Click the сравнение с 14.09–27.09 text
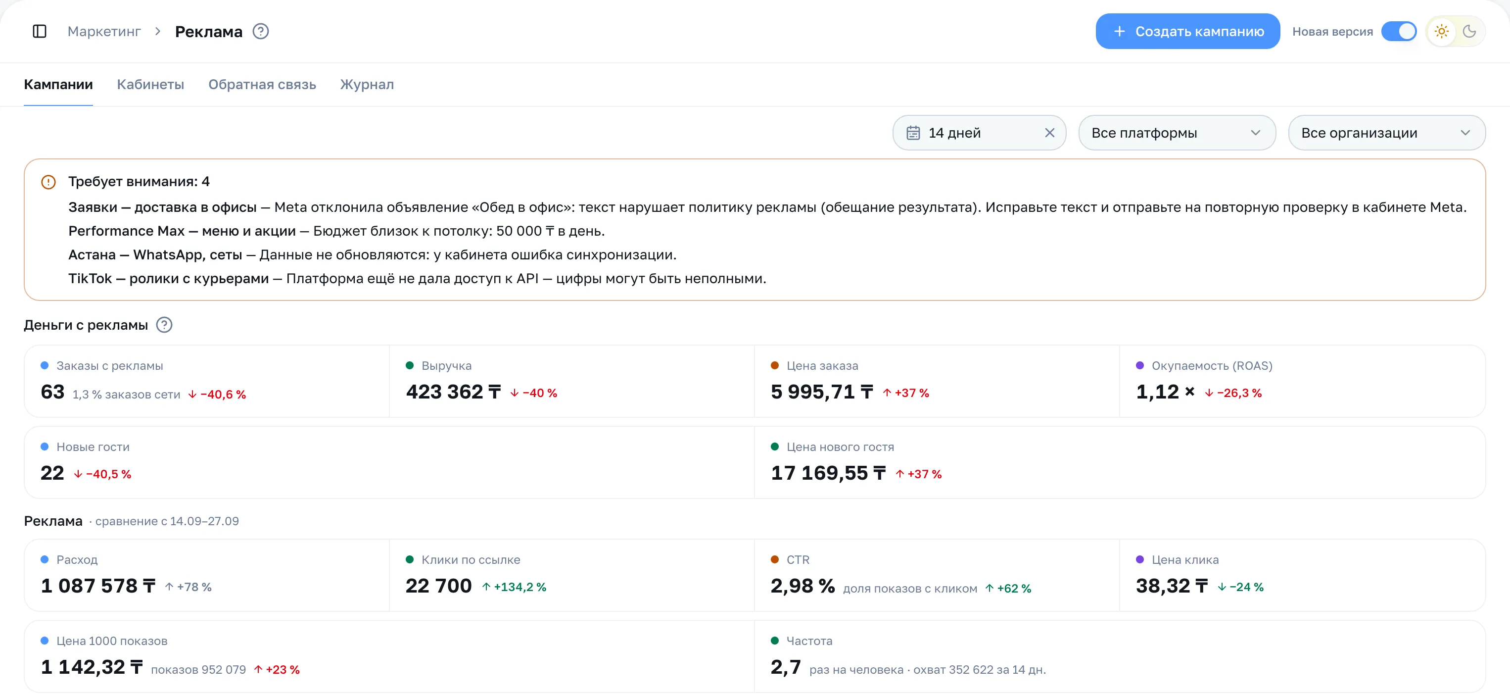The height and width of the screenshot is (697, 1510). [167, 521]
